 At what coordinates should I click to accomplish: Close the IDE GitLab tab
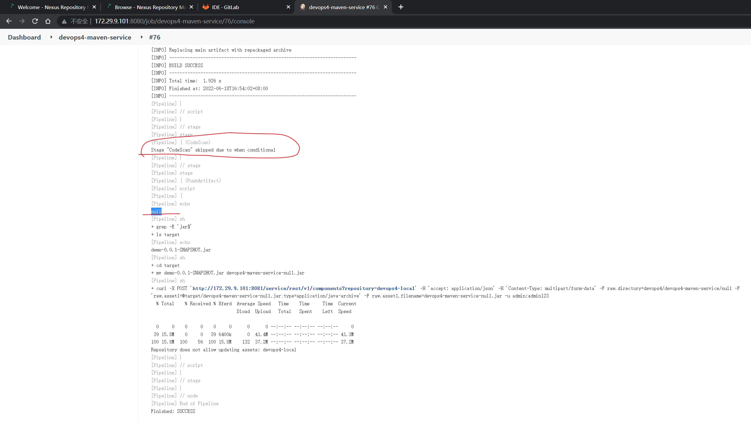tap(288, 7)
